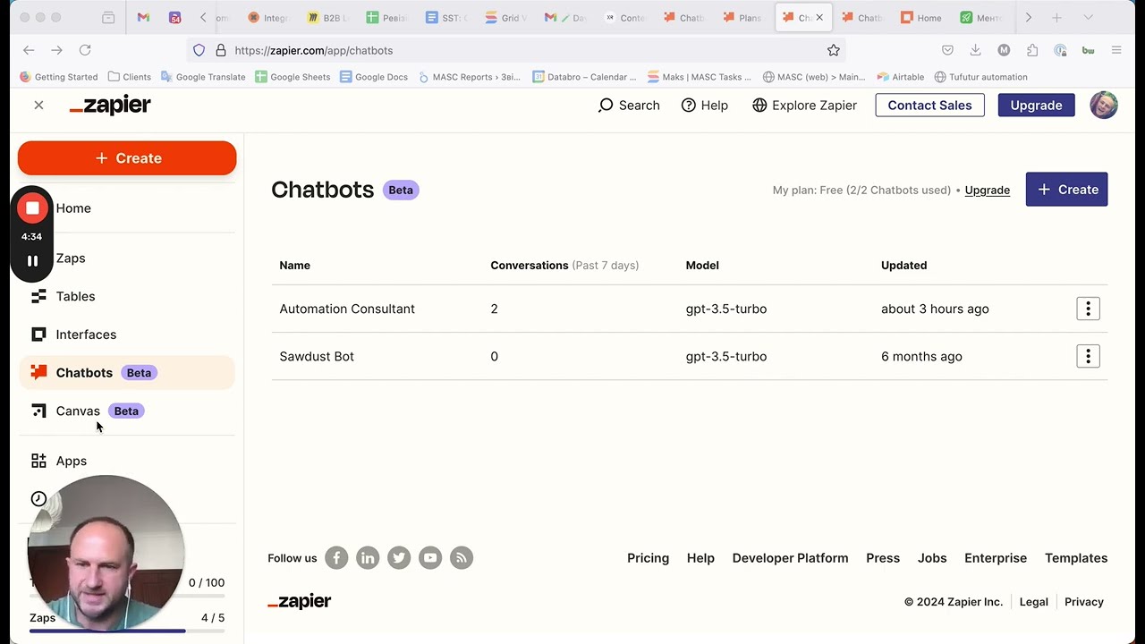Open the Zapier Facebook page
The width and height of the screenshot is (1145, 644).
pos(336,558)
